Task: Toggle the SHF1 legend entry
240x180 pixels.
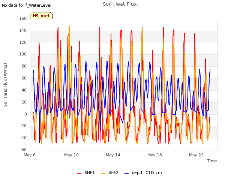Action: click(86, 172)
